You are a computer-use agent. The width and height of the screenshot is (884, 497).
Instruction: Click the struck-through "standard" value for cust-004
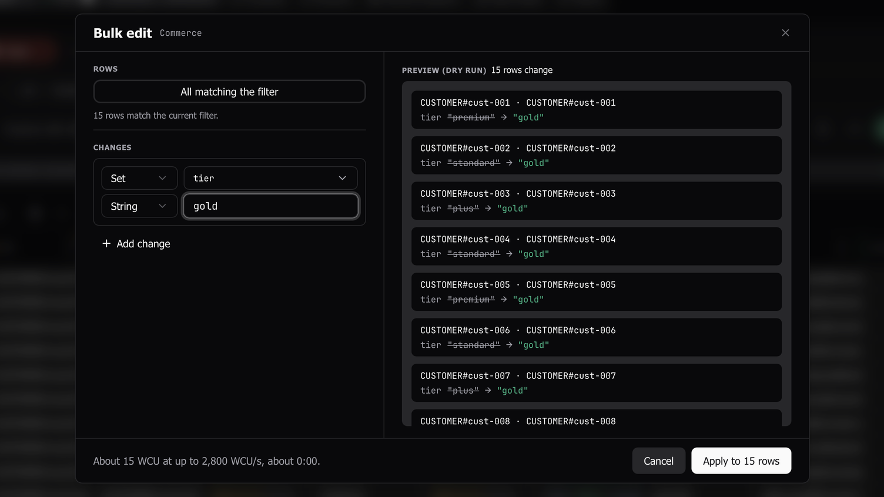tap(474, 254)
